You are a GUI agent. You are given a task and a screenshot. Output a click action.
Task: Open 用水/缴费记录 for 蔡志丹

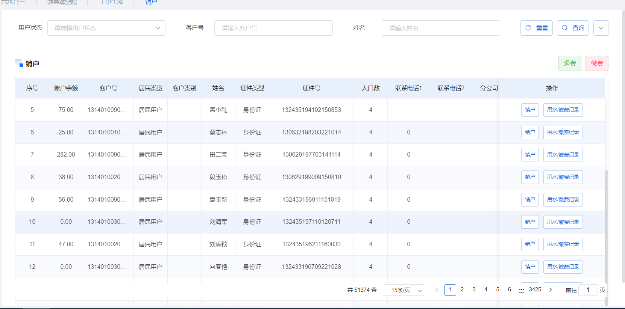(563, 133)
